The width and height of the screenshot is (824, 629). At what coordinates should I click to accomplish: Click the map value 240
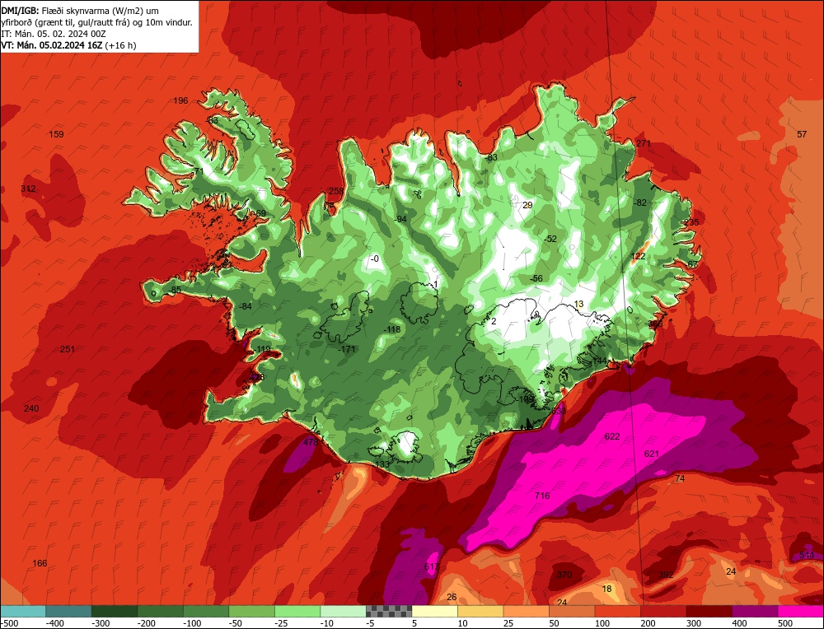click(31, 408)
